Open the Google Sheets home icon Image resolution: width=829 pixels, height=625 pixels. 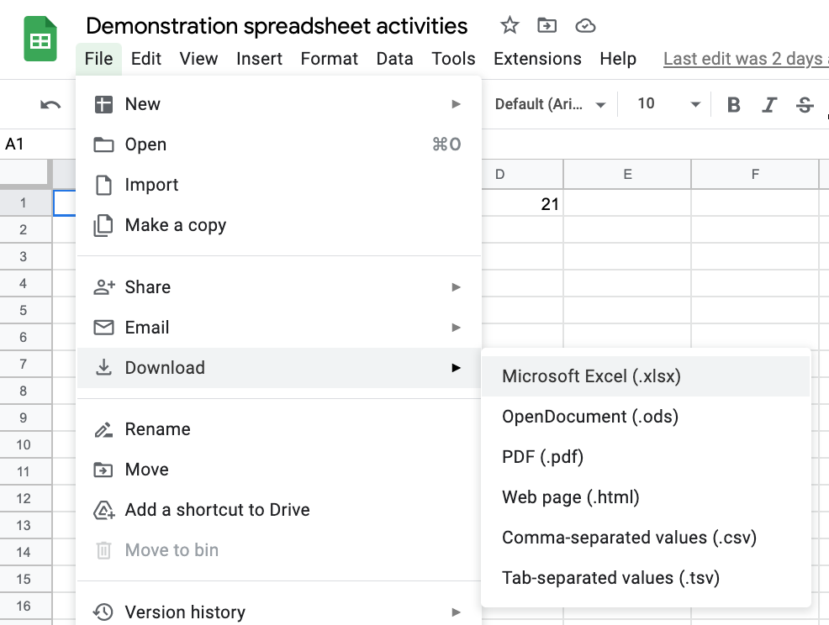(x=40, y=39)
